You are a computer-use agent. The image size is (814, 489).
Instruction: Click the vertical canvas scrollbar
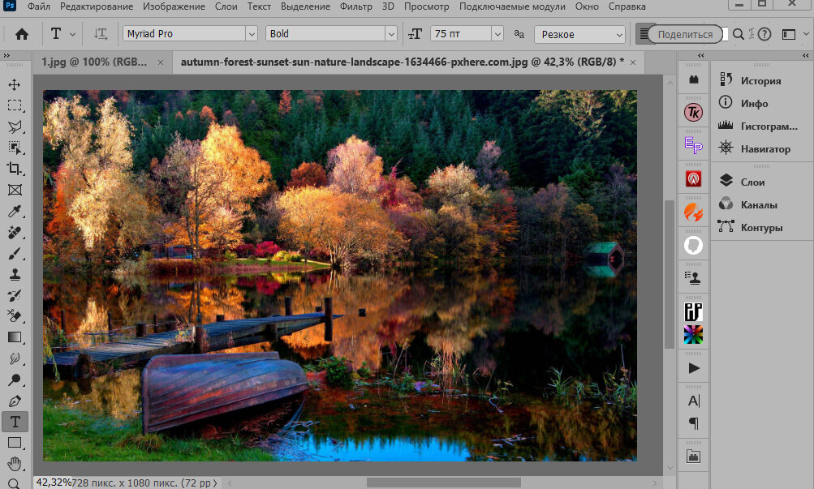coord(670,274)
